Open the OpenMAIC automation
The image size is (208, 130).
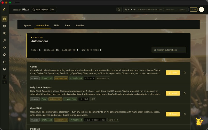(x=173, y=114)
